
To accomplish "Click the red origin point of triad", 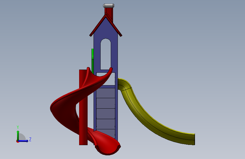I will pyautogui.click(x=18, y=141).
